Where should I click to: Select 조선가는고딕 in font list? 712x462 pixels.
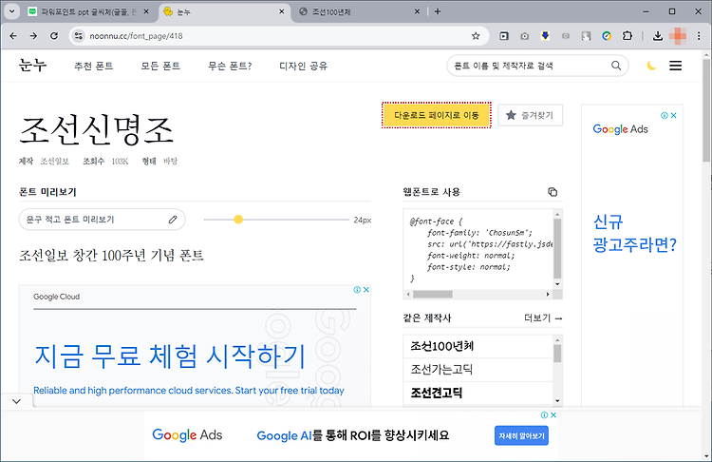[441, 369]
